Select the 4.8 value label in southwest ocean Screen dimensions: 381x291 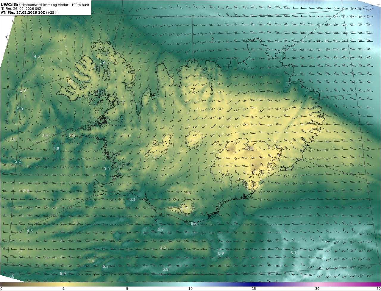pyautogui.click(x=30, y=231)
